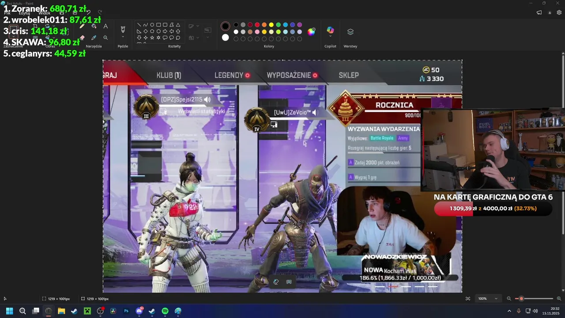565x318 pixels.
Task: Pick the Rectangle shape
Action: tap(158, 25)
